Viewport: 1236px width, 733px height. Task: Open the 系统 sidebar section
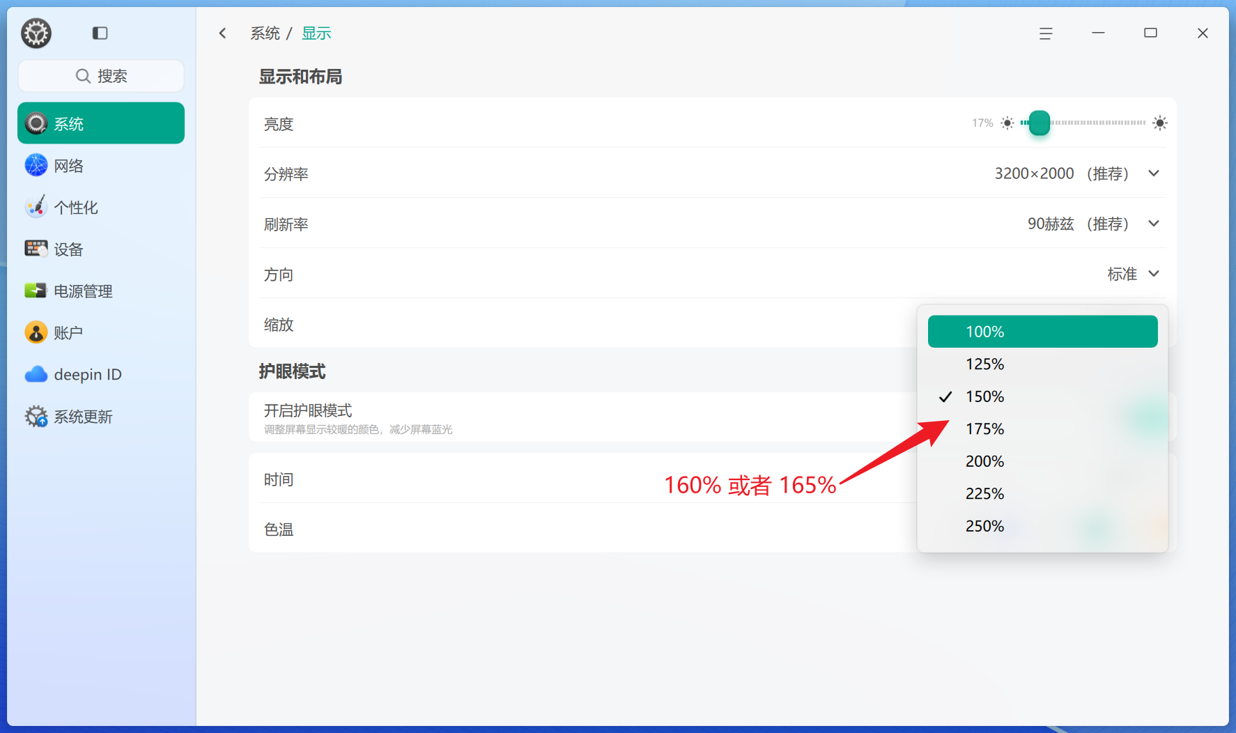pyautogui.click(x=101, y=123)
